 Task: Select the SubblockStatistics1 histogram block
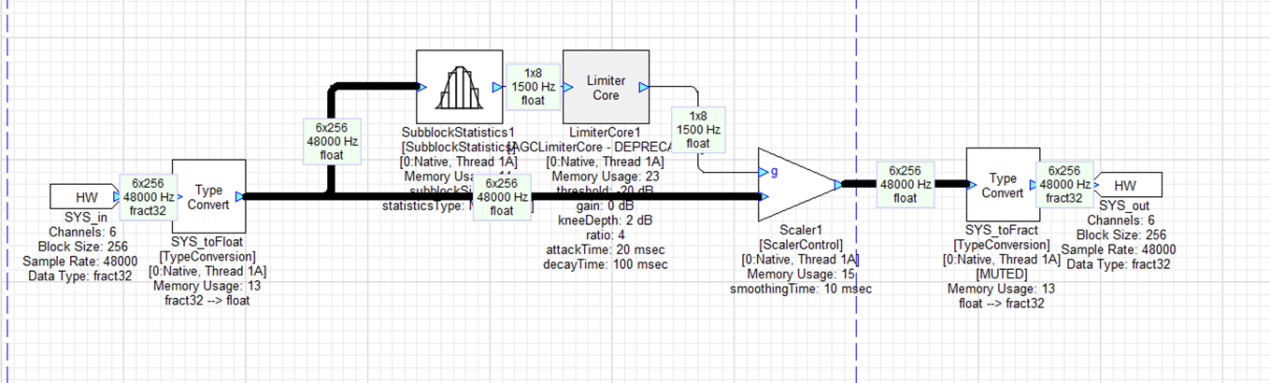click(459, 87)
